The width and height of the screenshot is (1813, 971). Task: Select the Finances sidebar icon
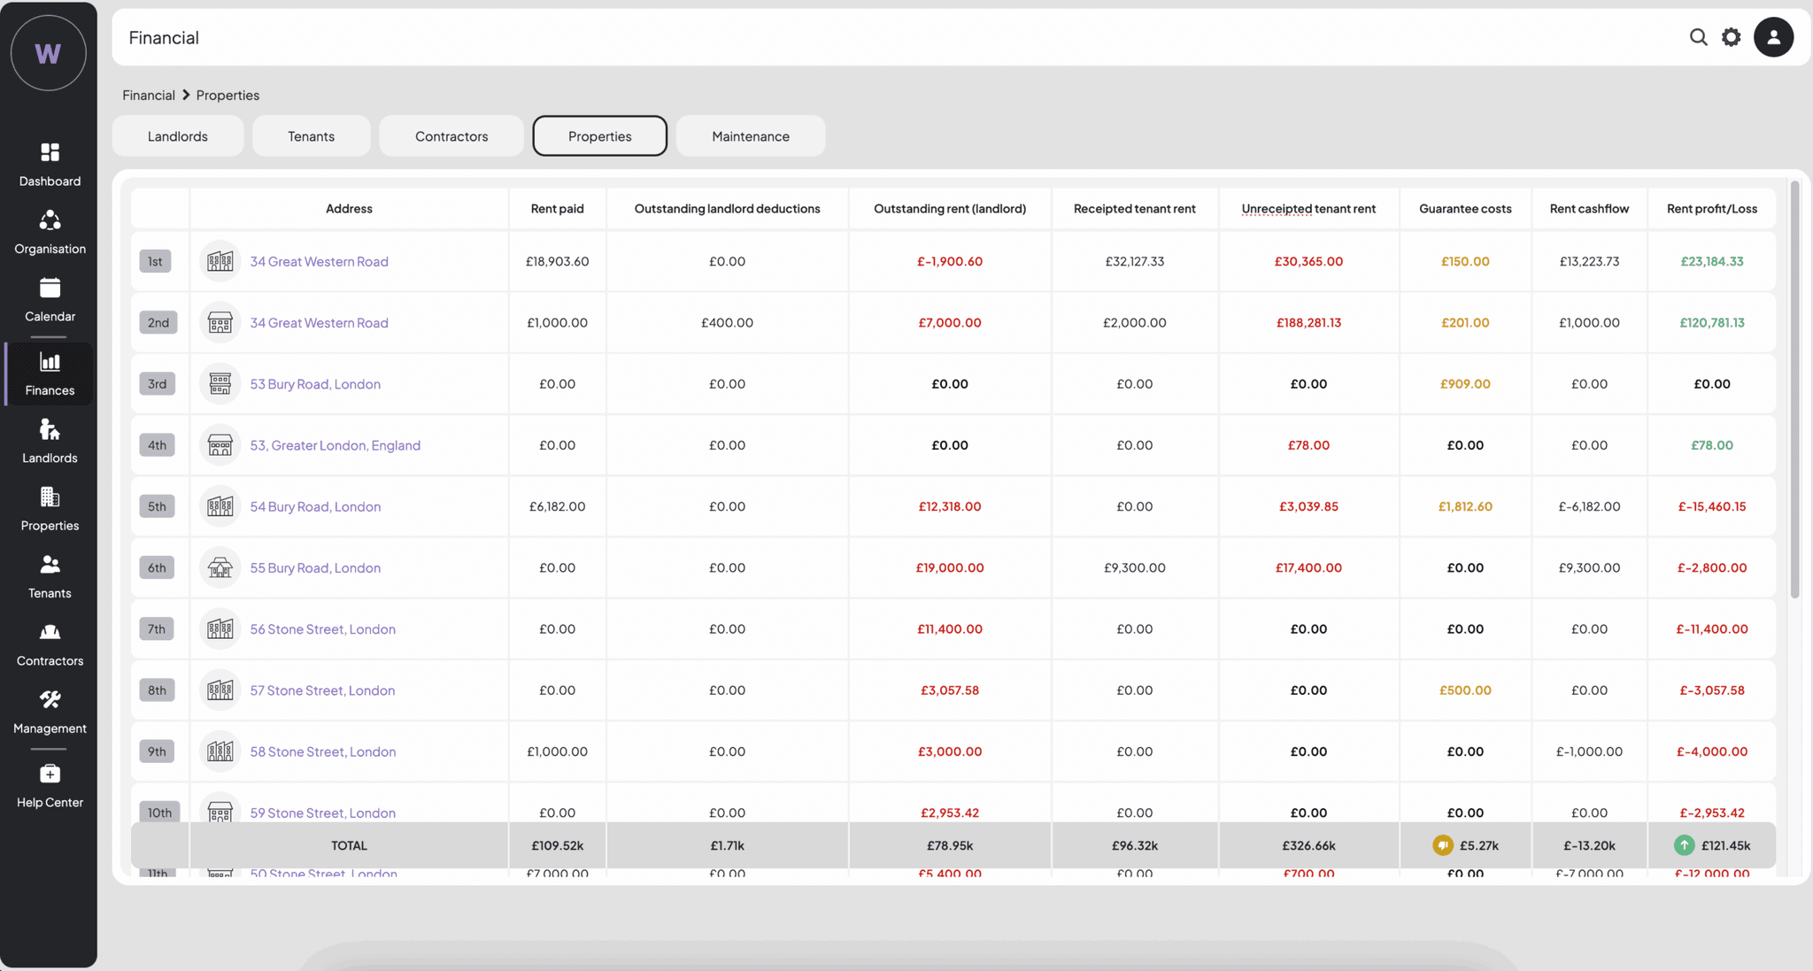point(50,374)
